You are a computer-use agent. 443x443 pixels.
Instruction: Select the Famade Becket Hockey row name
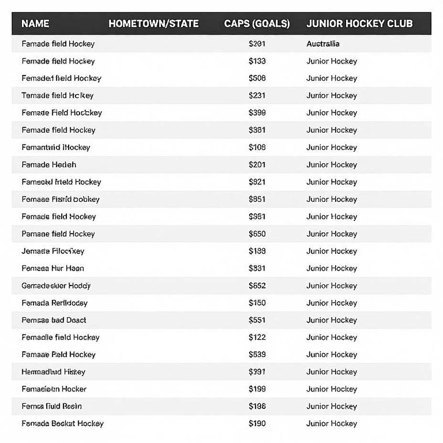click(63, 423)
